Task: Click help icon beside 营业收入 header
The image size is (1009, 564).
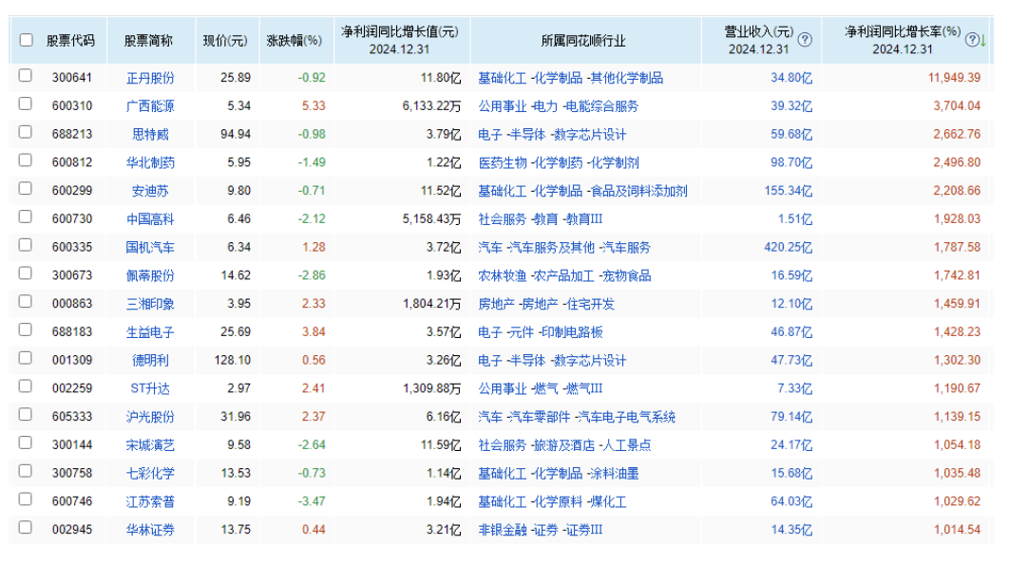Action: (805, 40)
